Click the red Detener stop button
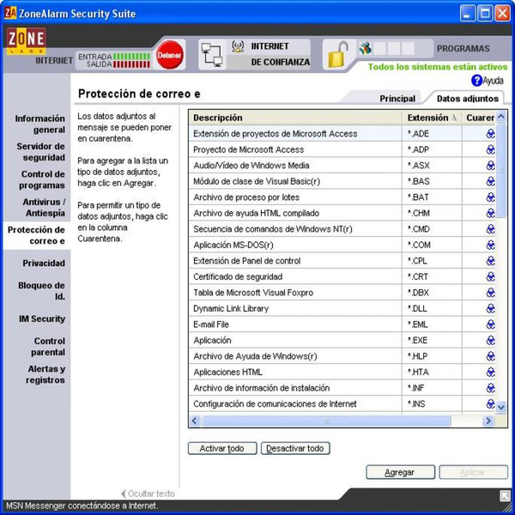515x515 pixels. click(x=169, y=55)
